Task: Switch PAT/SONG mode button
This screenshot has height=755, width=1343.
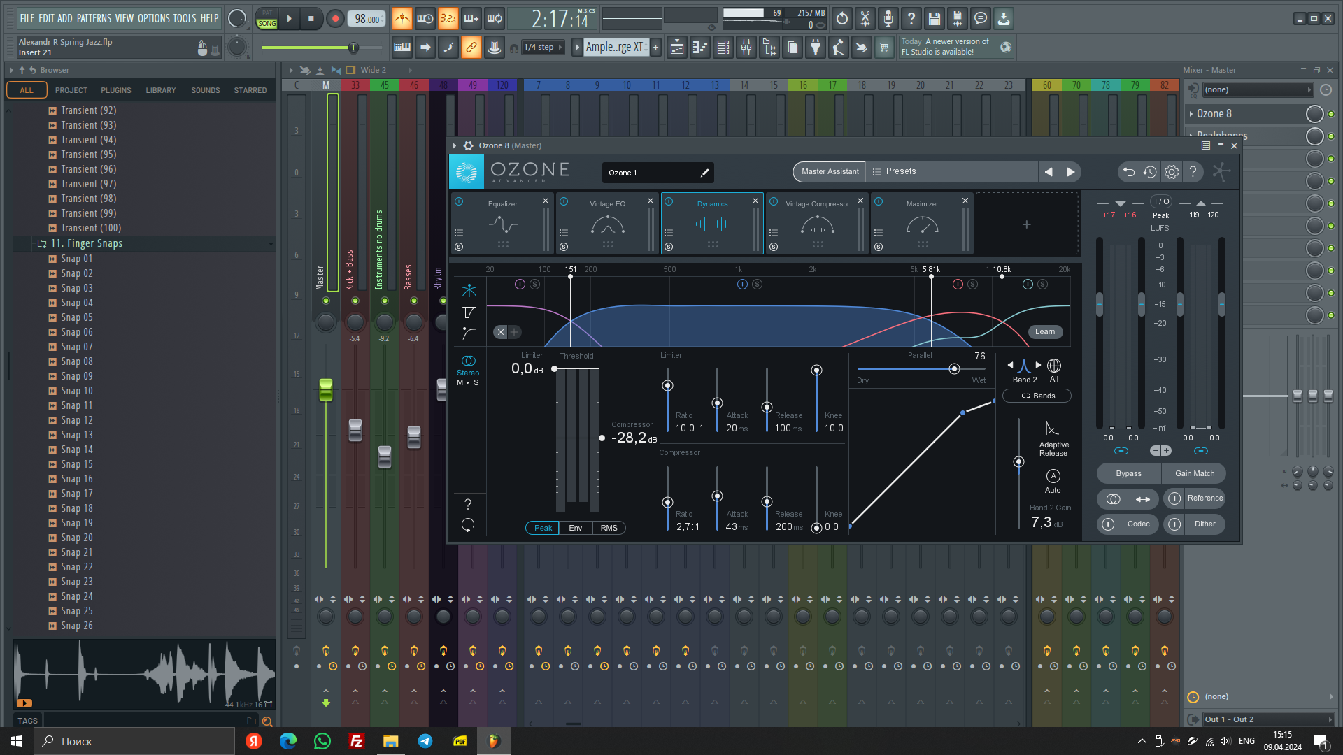Action: tap(267, 19)
